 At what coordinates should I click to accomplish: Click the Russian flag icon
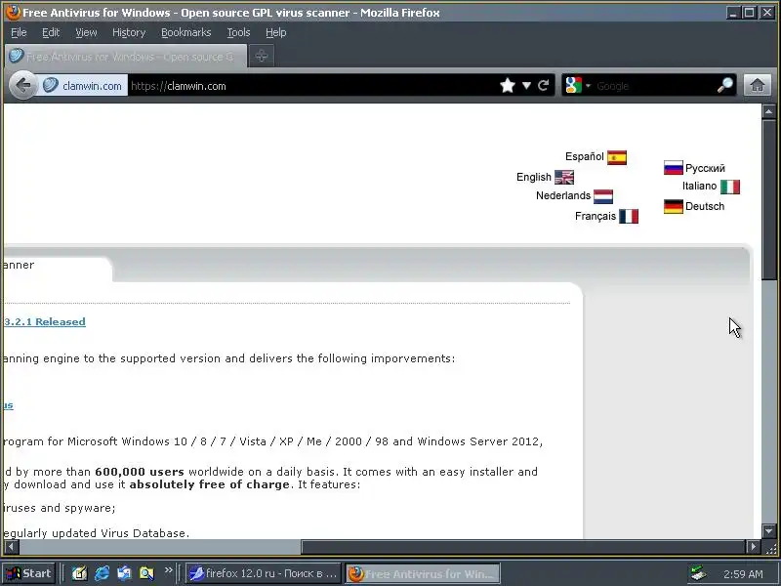(x=674, y=168)
